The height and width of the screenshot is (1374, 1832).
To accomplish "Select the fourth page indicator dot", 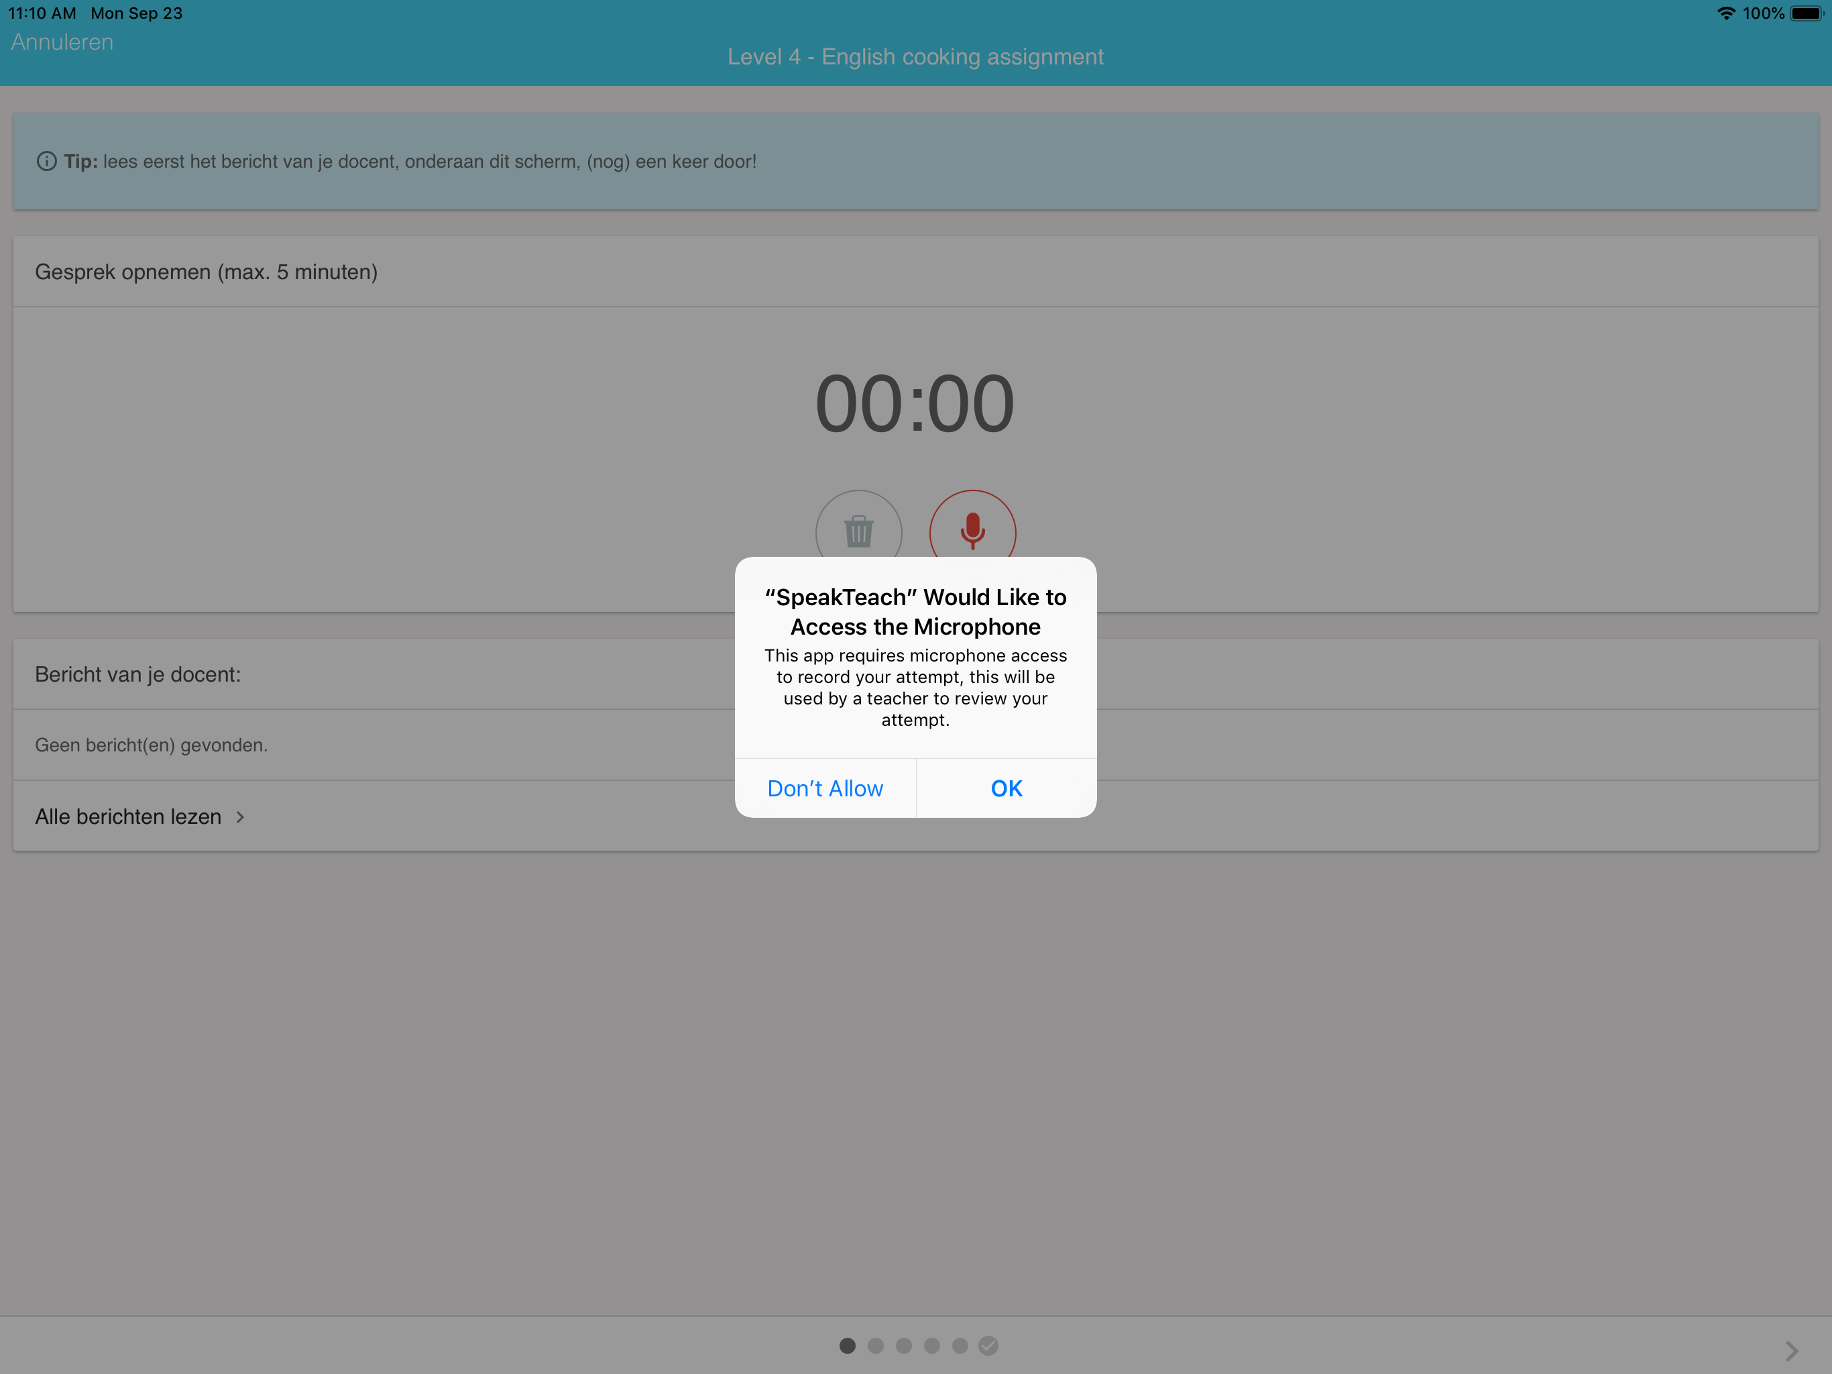I will click(x=931, y=1346).
